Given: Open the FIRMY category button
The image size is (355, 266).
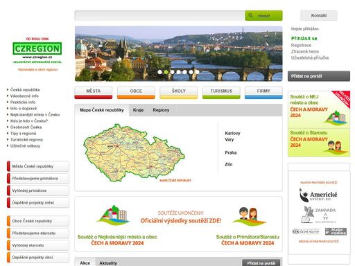Looking at the screenshot, I should coord(263,93).
